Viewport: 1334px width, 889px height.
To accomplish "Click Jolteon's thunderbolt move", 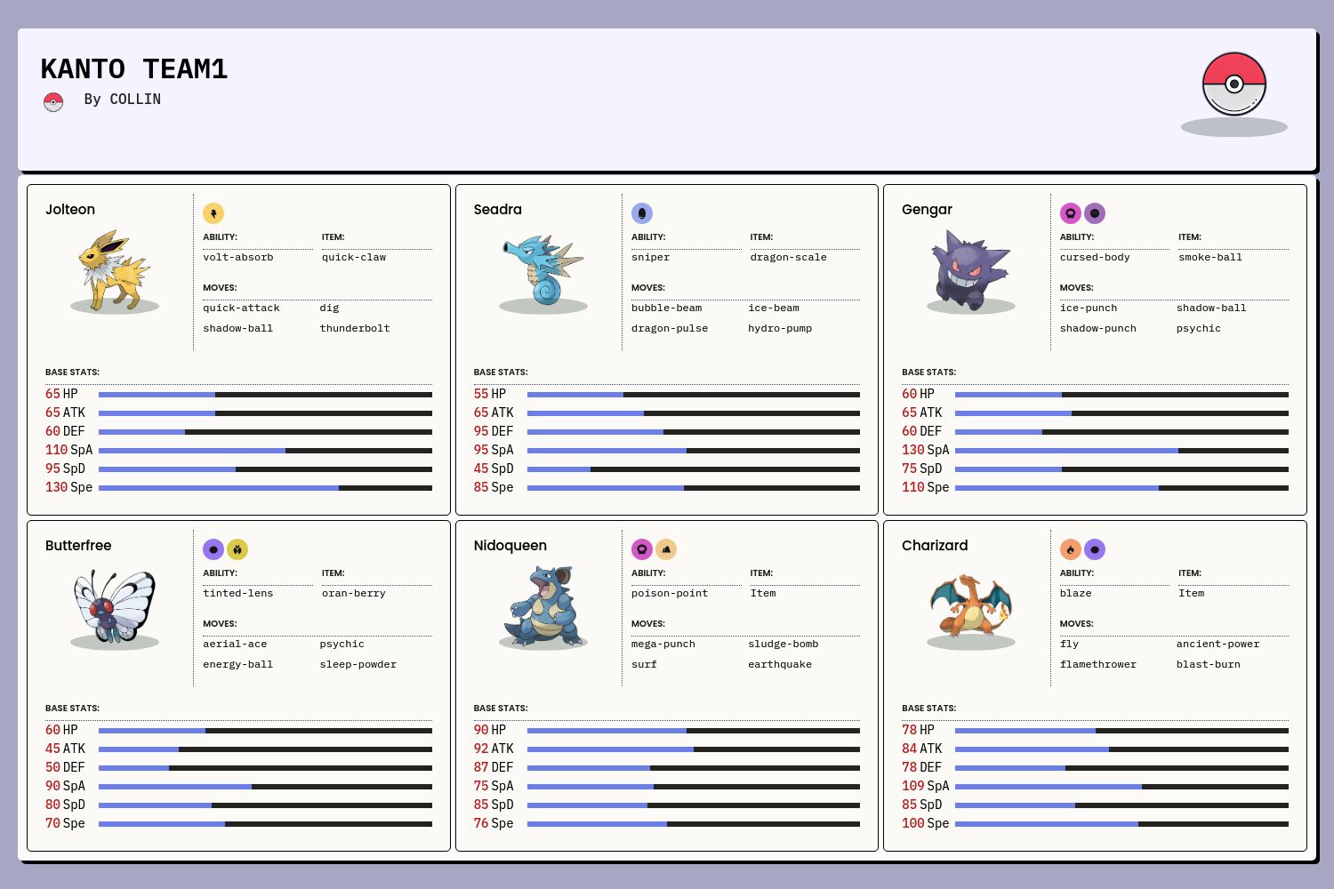I will 355,328.
